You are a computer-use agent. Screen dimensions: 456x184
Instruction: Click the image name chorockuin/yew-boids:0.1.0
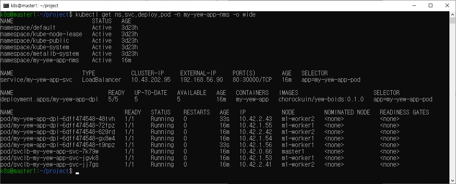coord(321,99)
